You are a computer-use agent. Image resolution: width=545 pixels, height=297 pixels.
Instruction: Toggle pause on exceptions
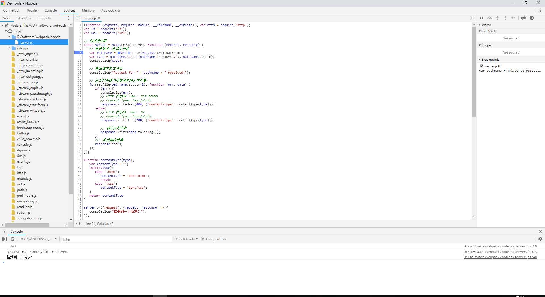coord(532,18)
